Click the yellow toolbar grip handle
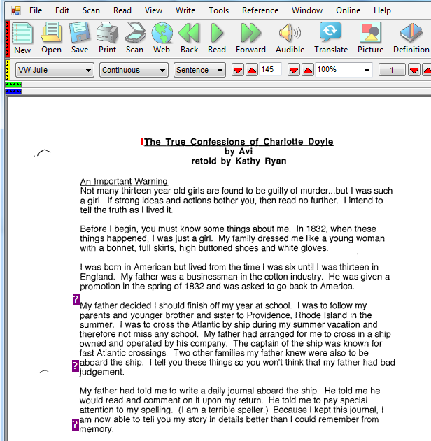431x441 pixels. pyautogui.click(x=8, y=70)
